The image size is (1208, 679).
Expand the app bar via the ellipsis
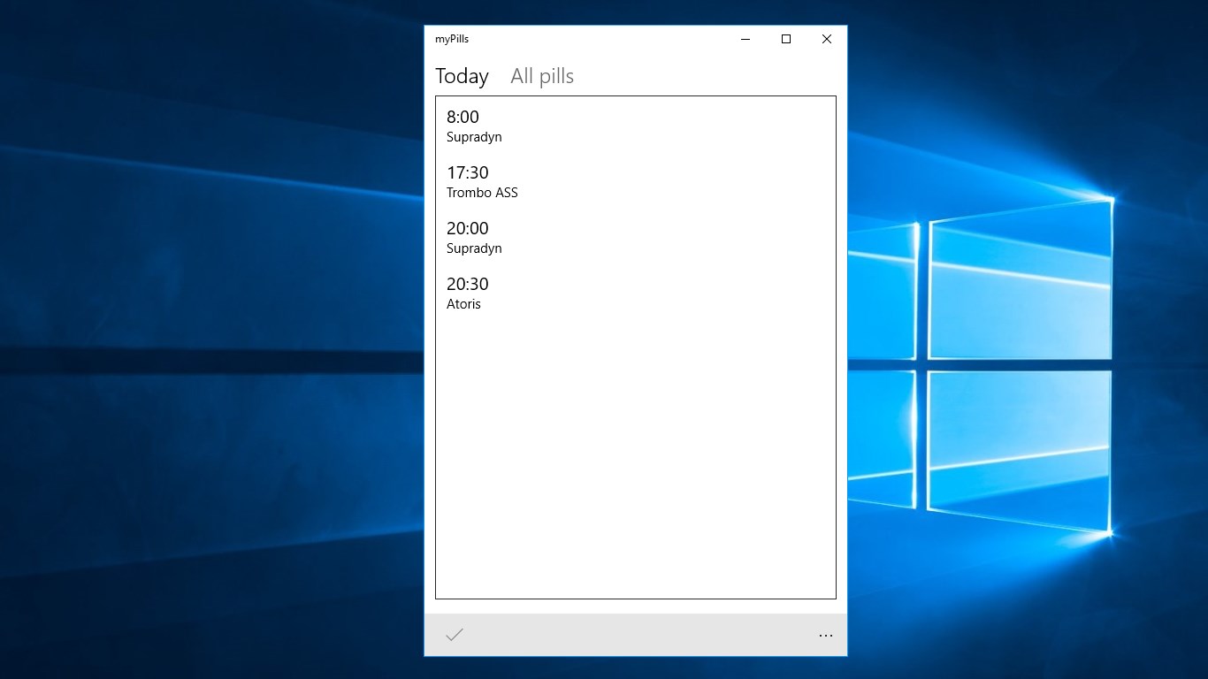click(825, 636)
